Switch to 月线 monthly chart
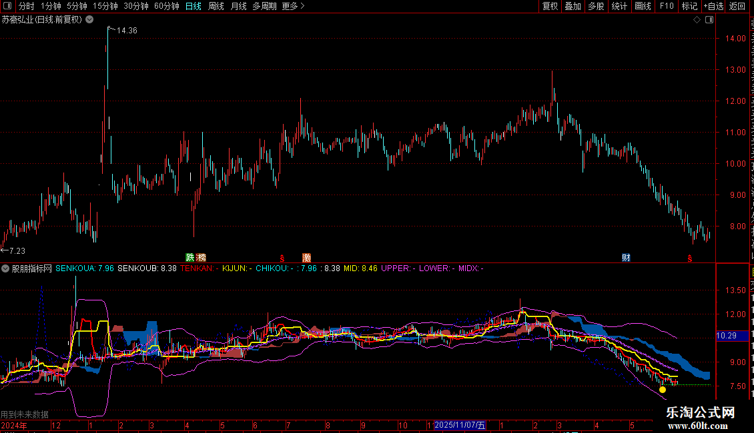The image size is (754, 433). 238,6
